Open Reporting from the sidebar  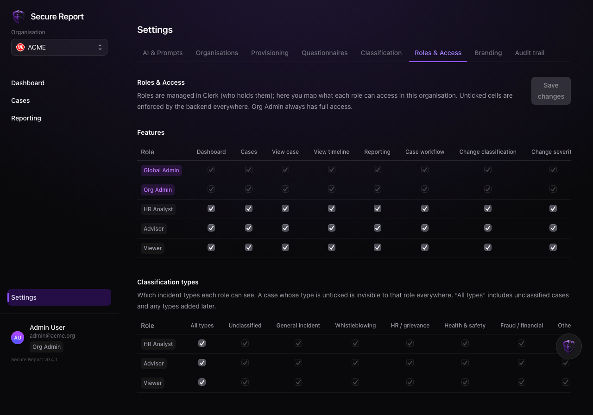(x=26, y=118)
